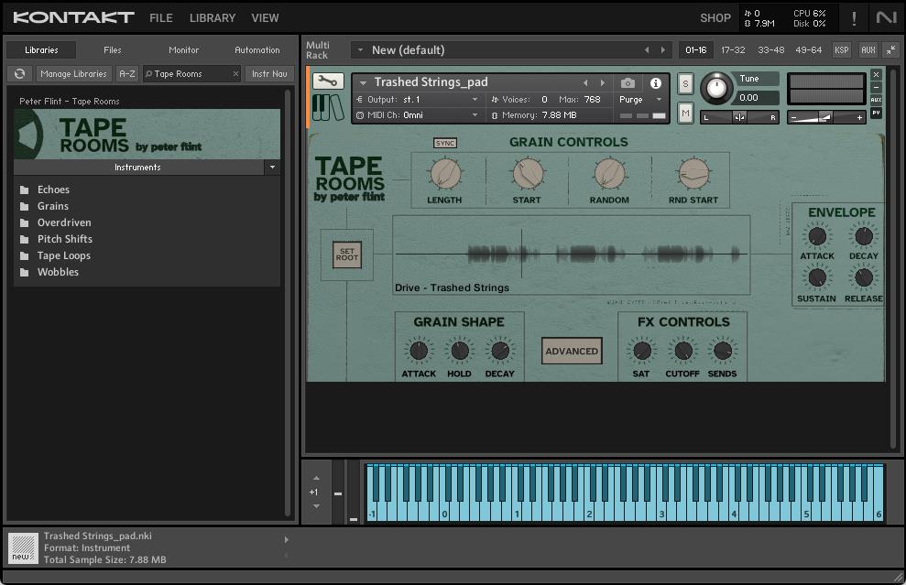Screen dimensions: 906x585
Task: Click the instrument volume slider
Action: (826, 117)
